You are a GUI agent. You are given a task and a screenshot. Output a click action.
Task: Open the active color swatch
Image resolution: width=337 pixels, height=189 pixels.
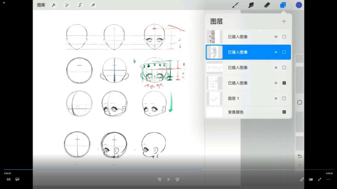tap(298, 5)
